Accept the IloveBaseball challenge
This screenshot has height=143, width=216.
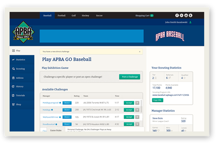click(129, 124)
